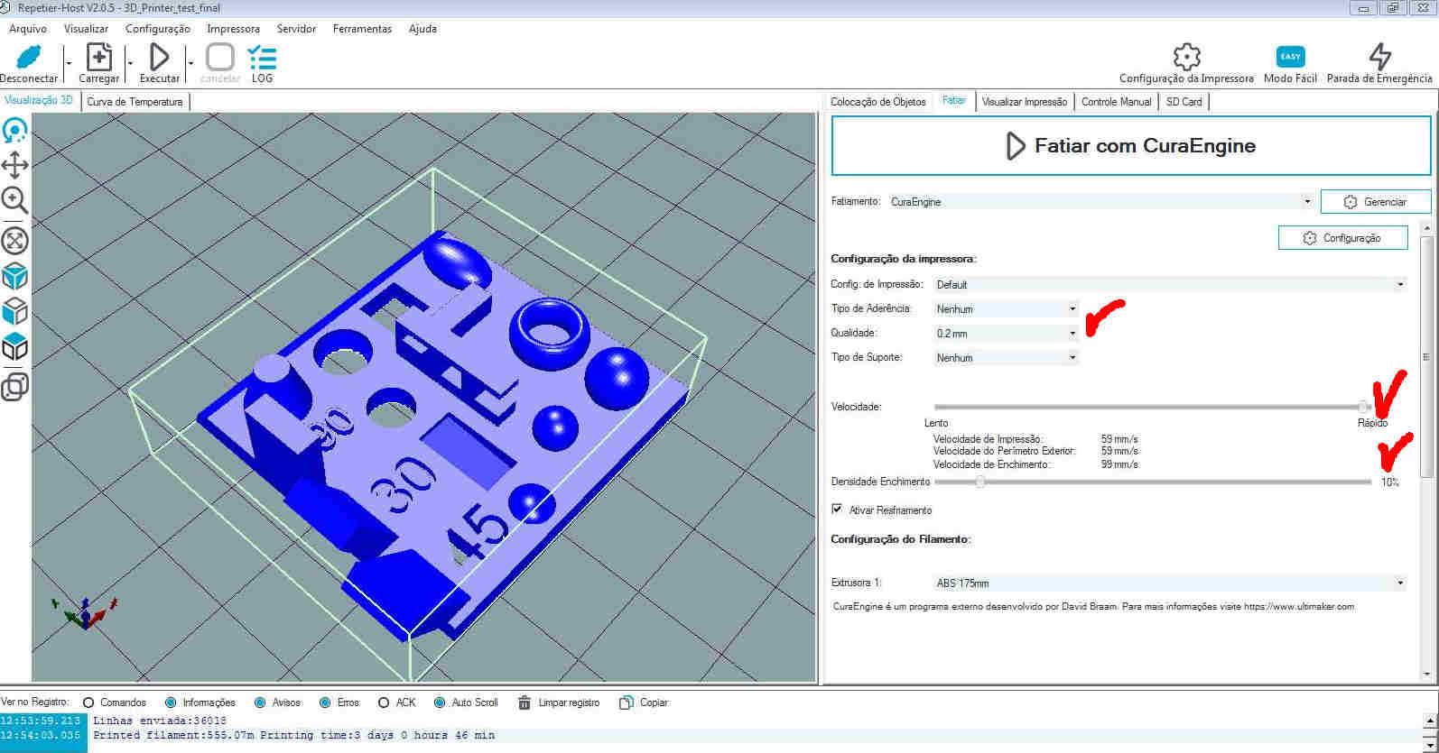Switch to Modo Fácil with the EASY icon
This screenshot has height=753, width=1439.
[1290, 57]
